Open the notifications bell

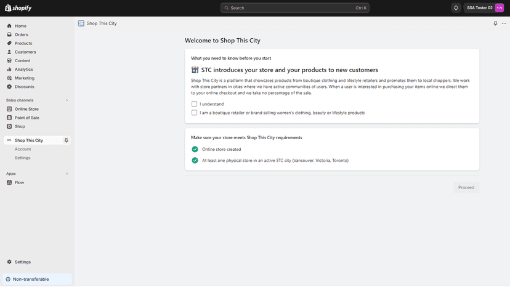pyautogui.click(x=456, y=8)
